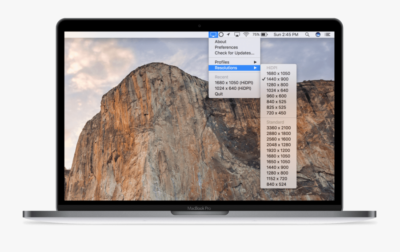Select 840 x 524 standard resolution

[278, 184]
